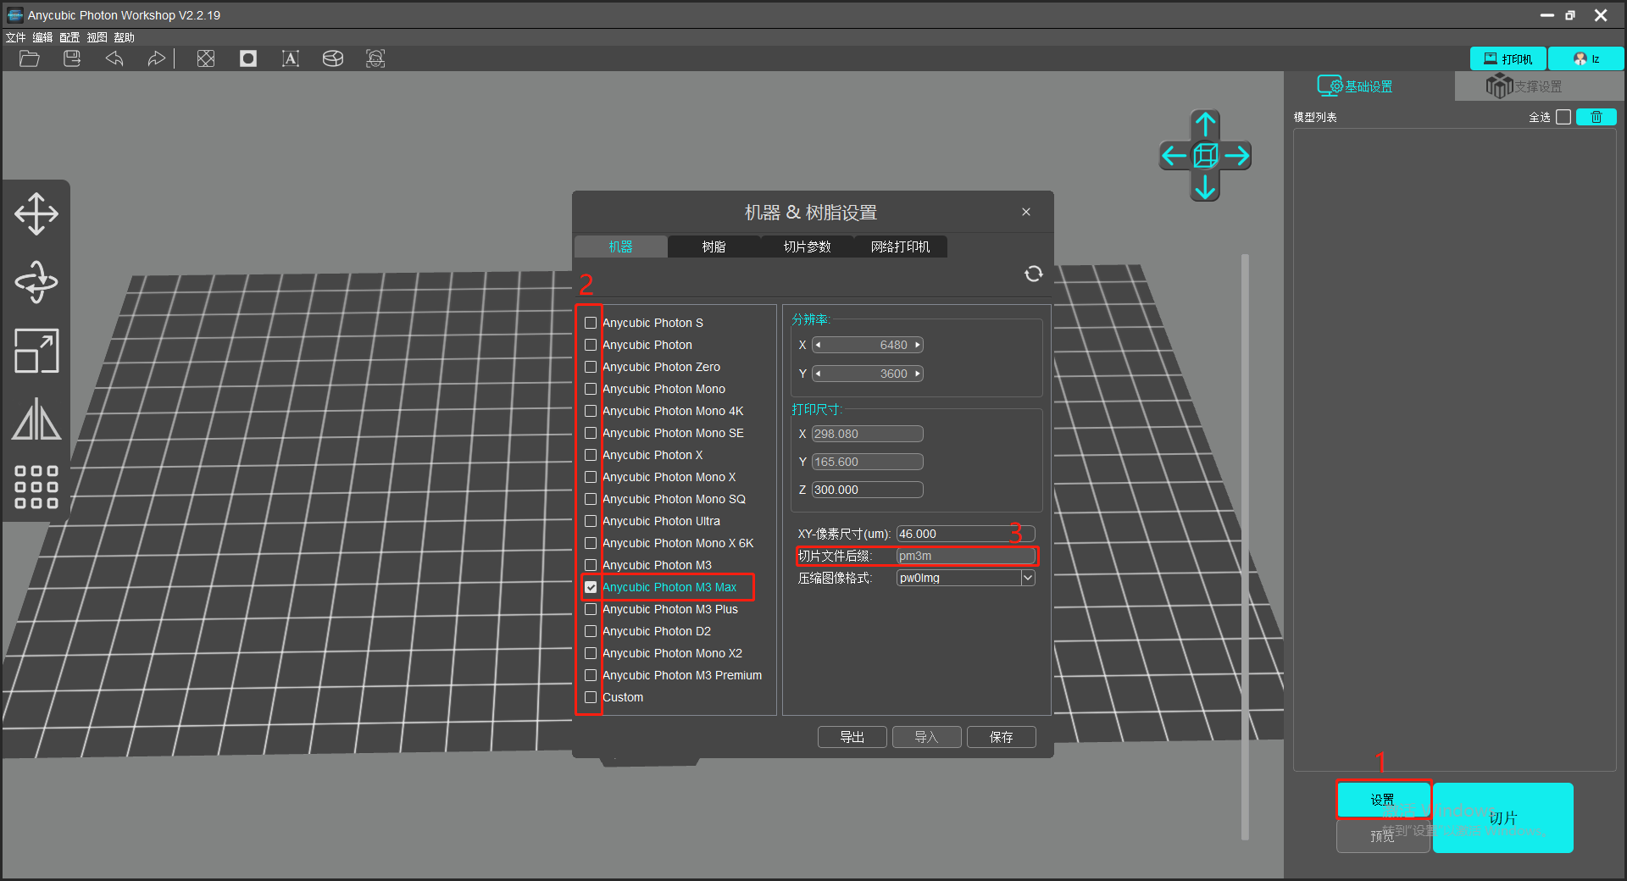The height and width of the screenshot is (881, 1627).
Task: Select the Rotate tool in left sidebar
Action: coord(36,282)
